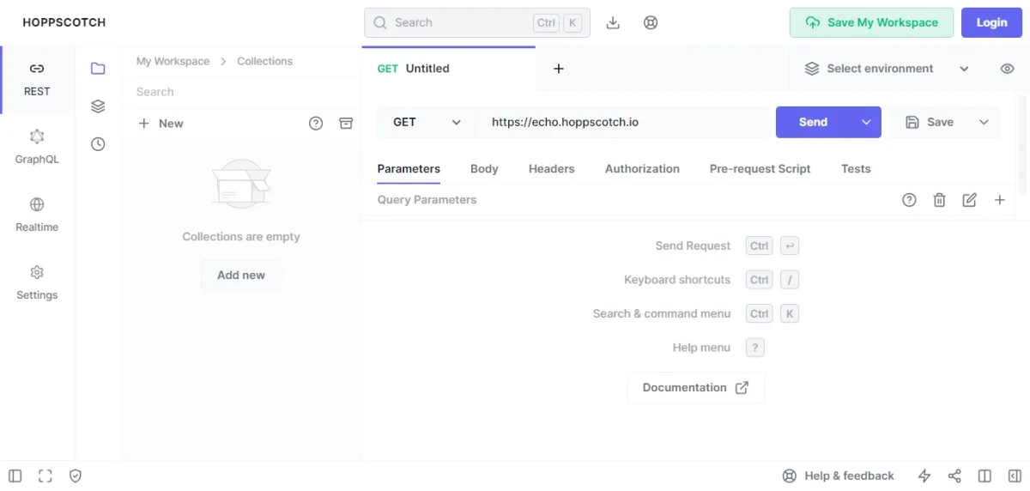Image resolution: width=1030 pixels, height=491 pixels.
Task: Click the request URL input field
Action: tap(622, 123)
